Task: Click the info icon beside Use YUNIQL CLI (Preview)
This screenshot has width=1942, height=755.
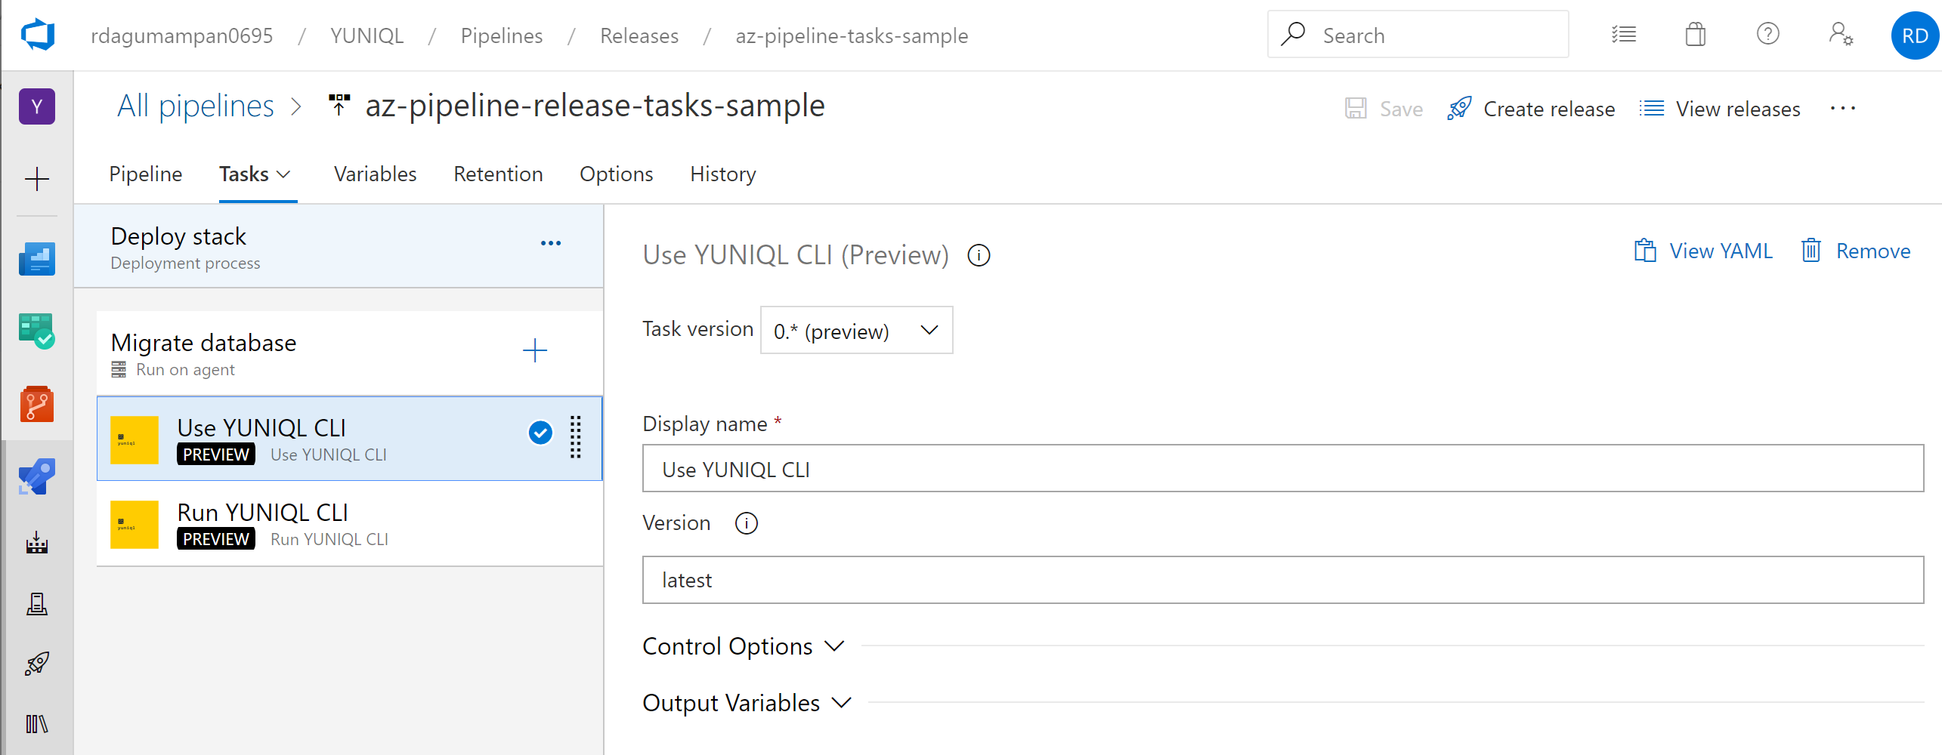Action: pos(979,256)
